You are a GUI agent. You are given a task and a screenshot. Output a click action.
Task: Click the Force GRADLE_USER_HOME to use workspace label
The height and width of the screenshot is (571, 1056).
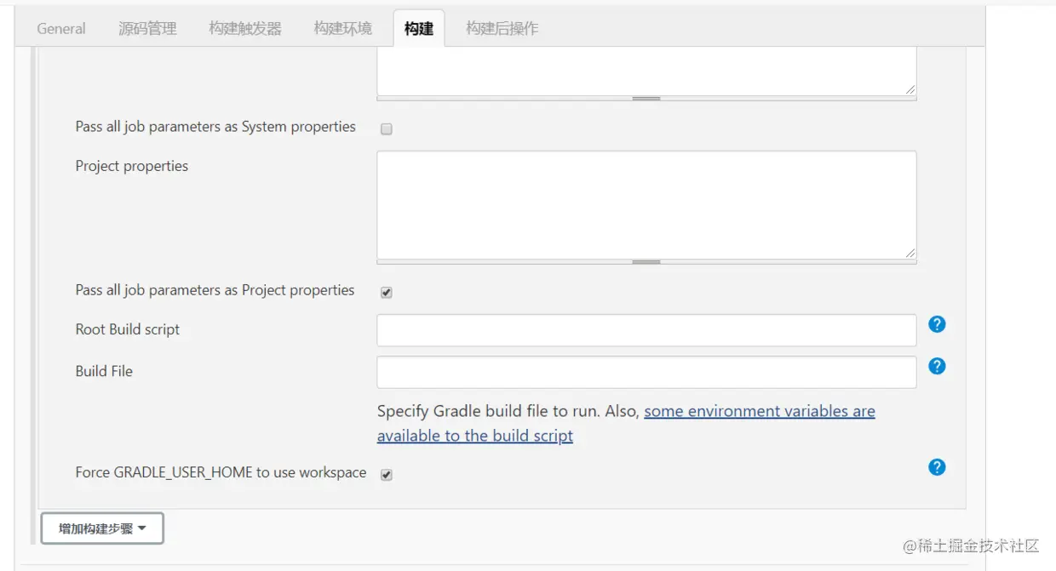(x=221, y=472)
